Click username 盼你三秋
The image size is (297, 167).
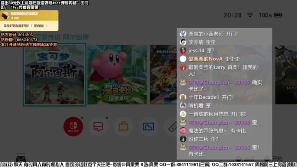click(199, 139)
